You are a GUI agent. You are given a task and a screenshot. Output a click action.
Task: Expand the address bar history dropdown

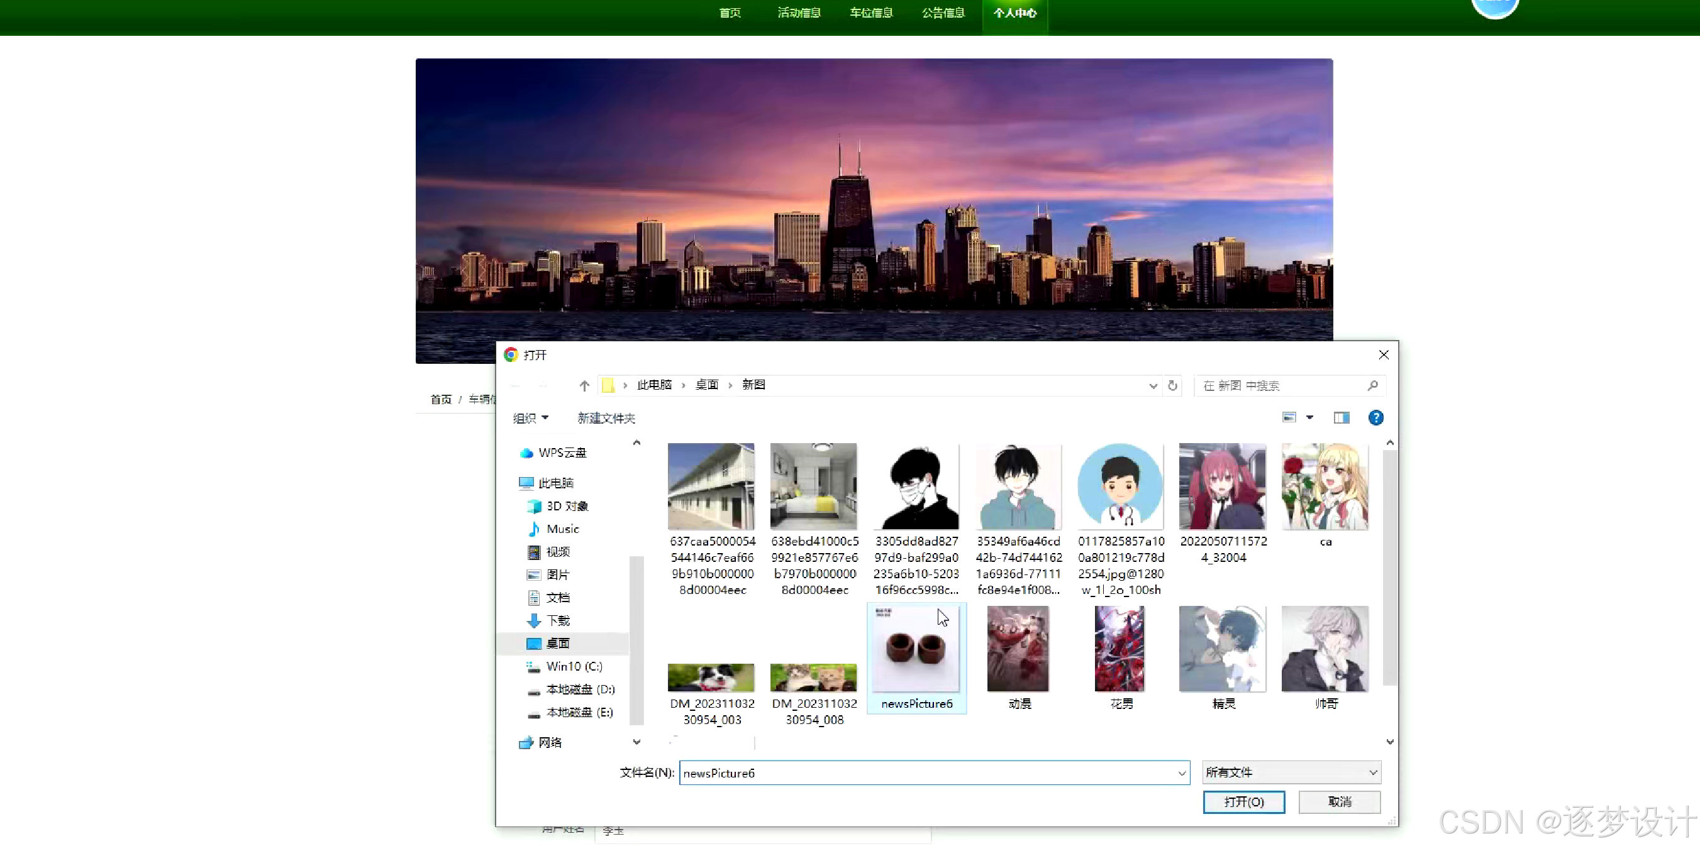tap(1153, 385)
